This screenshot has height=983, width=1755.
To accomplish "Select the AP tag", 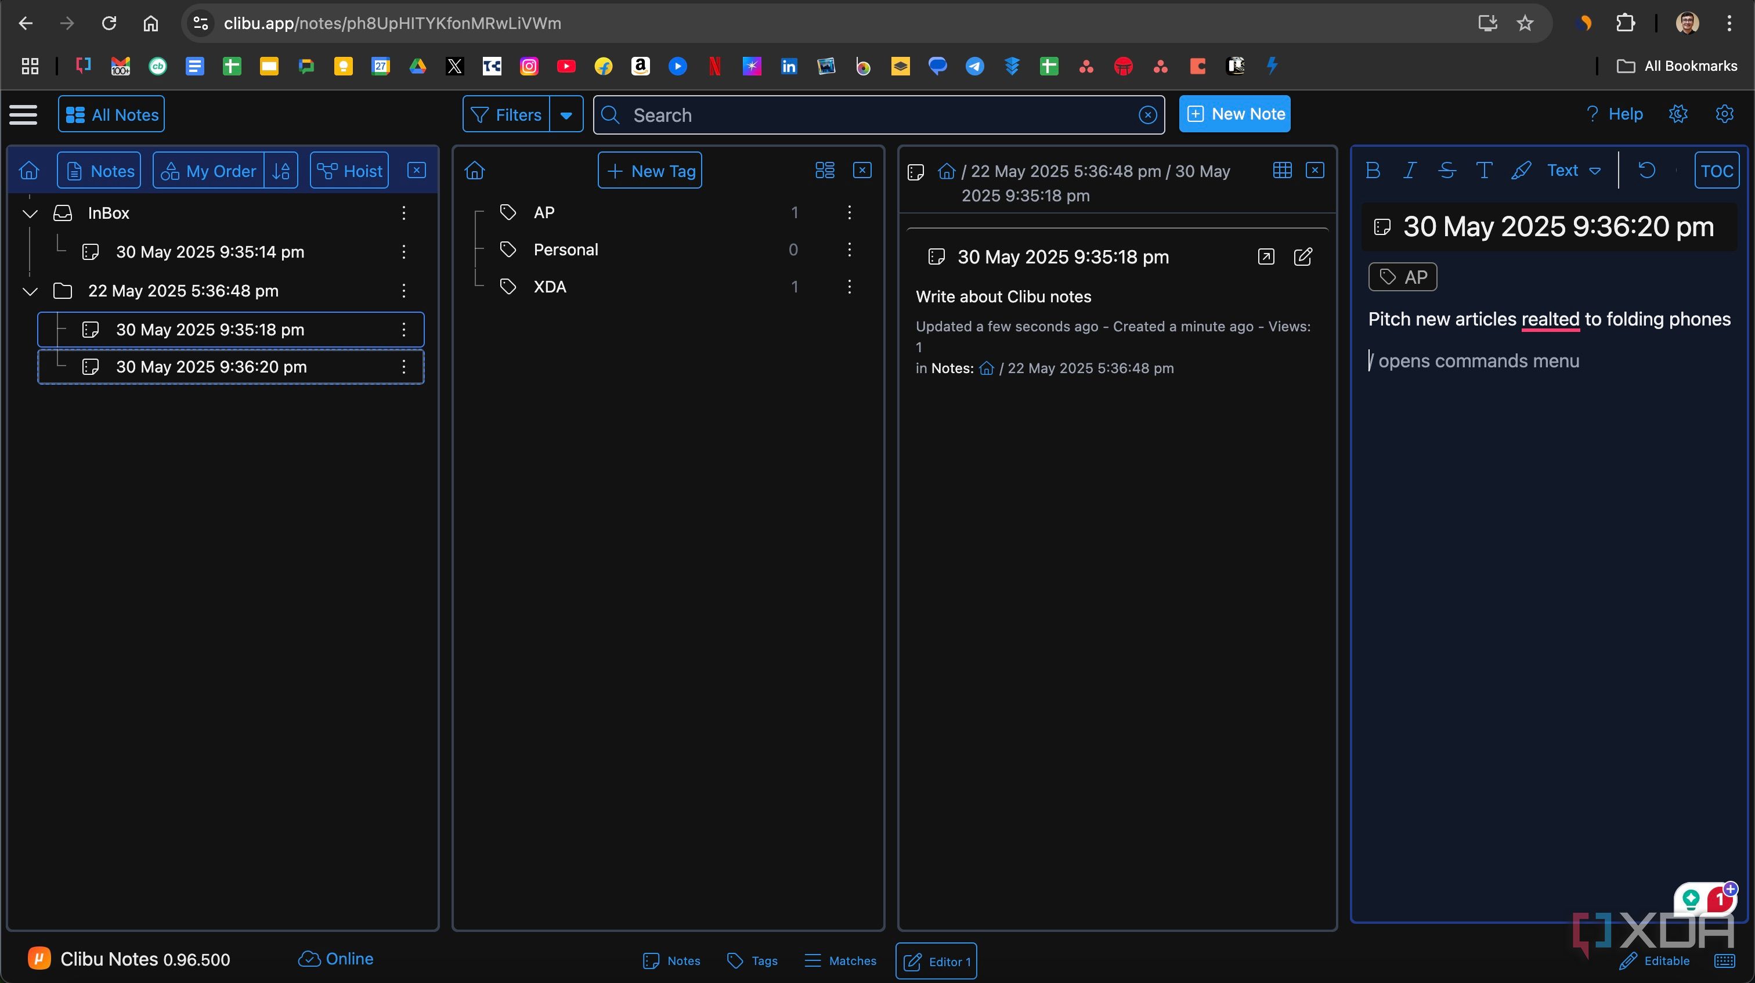I will [x=544, y=212].
